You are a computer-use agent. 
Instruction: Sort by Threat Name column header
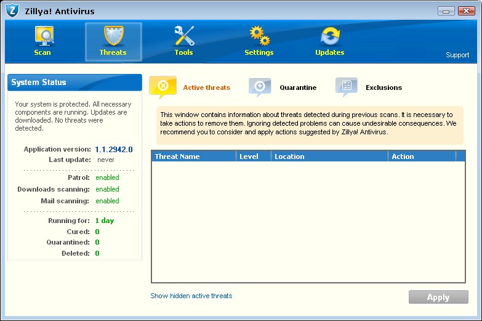click(194, 156)
